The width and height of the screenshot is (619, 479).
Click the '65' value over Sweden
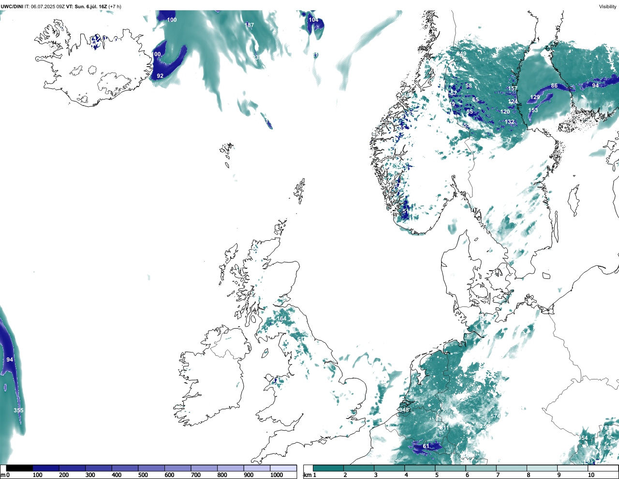475,100
